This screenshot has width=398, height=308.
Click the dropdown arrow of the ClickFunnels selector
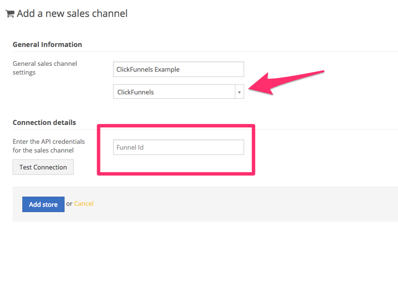click(239, 92)
